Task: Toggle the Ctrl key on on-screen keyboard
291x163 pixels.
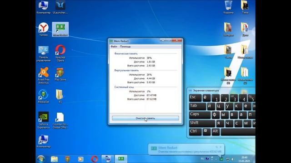Action: pyautogui.click(x=195, y=132)
